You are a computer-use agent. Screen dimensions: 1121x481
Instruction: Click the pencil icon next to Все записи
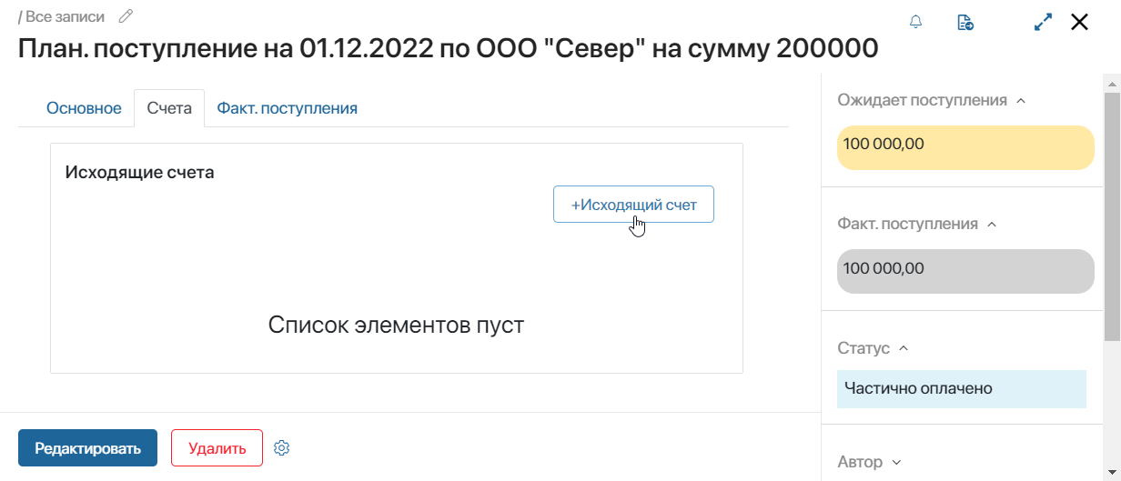click(126, 16)
